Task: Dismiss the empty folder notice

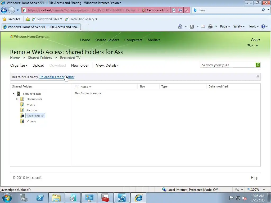Action: (258, 76)
